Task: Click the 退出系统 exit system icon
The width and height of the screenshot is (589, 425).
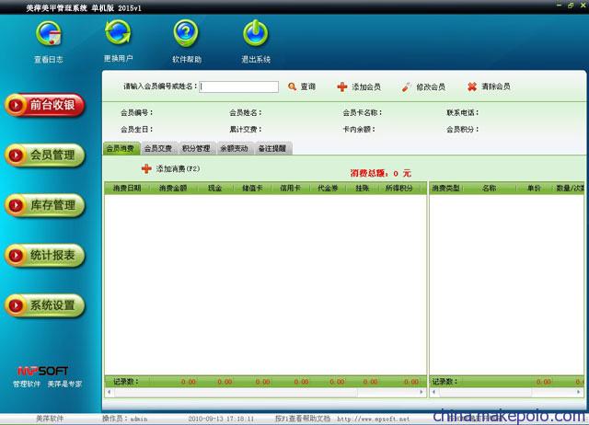Action: tap(255, 35)
